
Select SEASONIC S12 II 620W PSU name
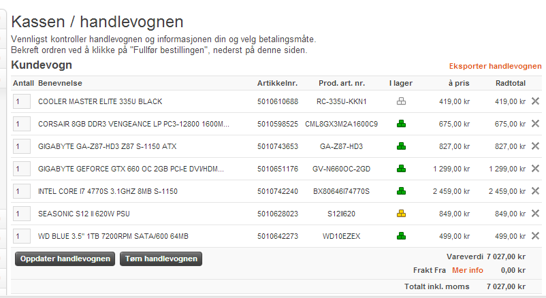(84, 214)
